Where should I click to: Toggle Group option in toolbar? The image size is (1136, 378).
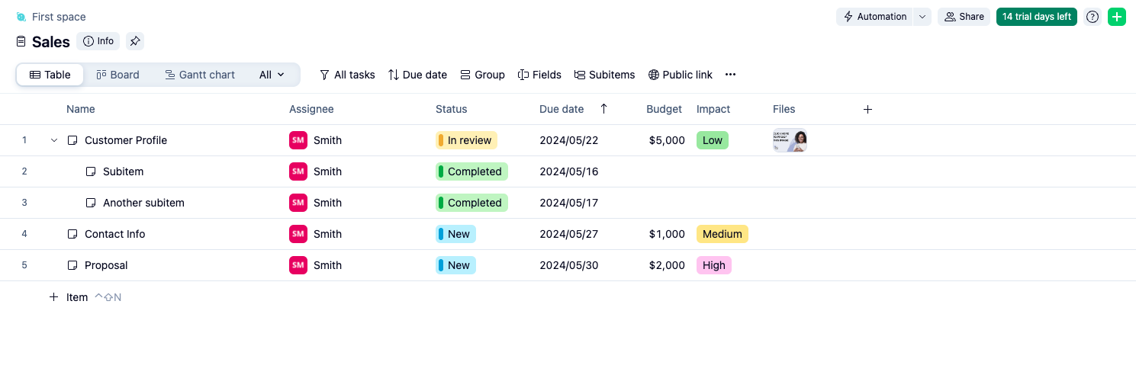tap(482, 75)
